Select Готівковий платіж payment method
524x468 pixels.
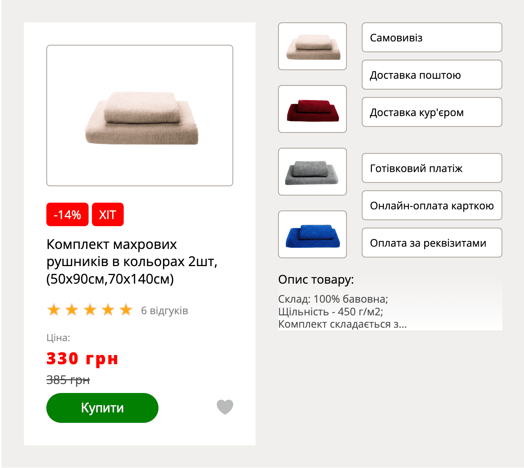(x=432, y=168)
